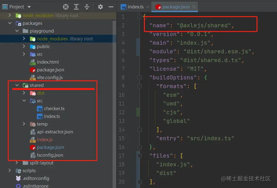The height and width of the screenshot is (188, 277).
Task: Click shared package.json npm icon
Action: 33,147
